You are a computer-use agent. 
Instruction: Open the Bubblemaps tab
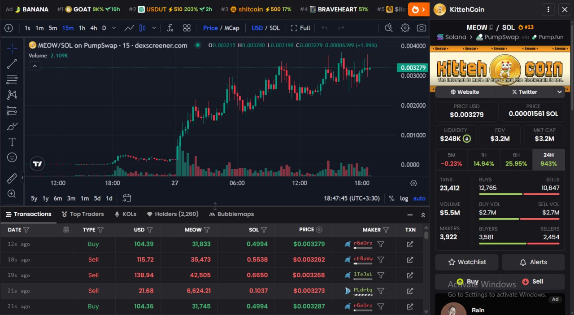tap(231, 214)
